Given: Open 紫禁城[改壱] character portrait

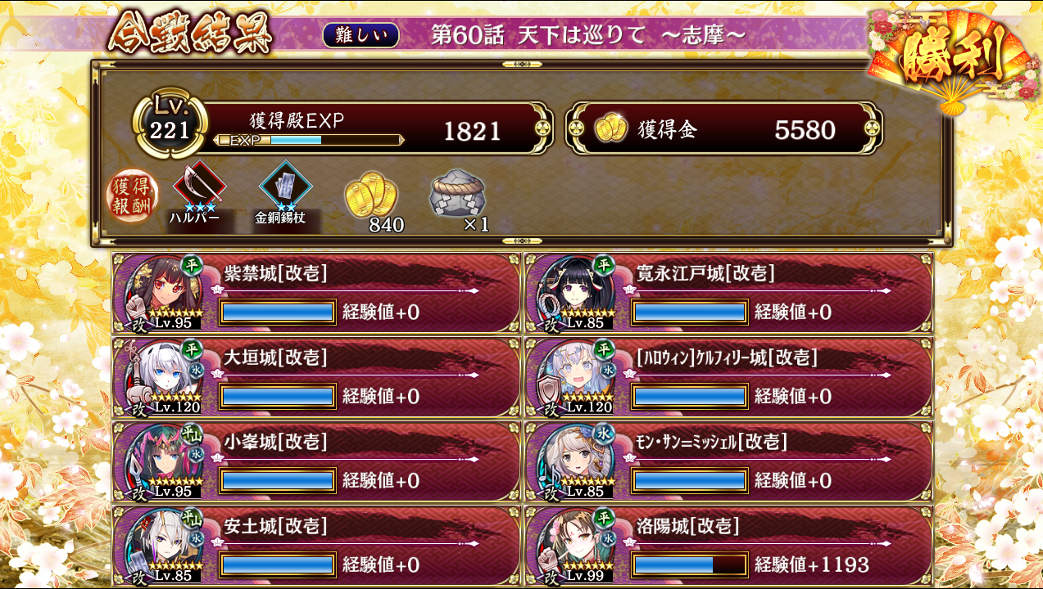Looking at the screenshot, I should pyautogui.click(x=164, y=293).
